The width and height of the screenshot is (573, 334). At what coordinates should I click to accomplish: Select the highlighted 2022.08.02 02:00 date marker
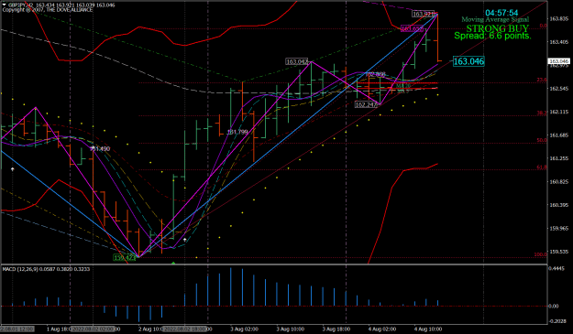(x=93, y=329)
